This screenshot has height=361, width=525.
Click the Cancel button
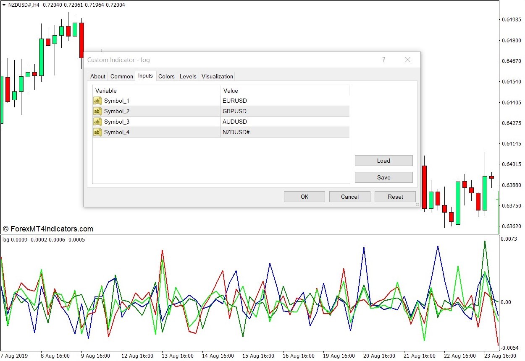point(350,197)
